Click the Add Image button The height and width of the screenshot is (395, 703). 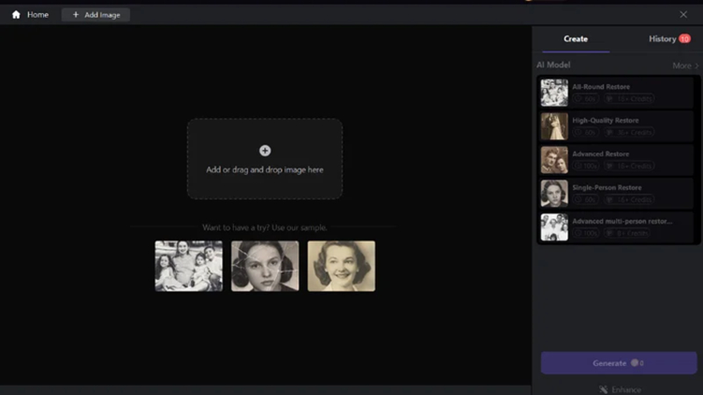(x=96, y=15)
